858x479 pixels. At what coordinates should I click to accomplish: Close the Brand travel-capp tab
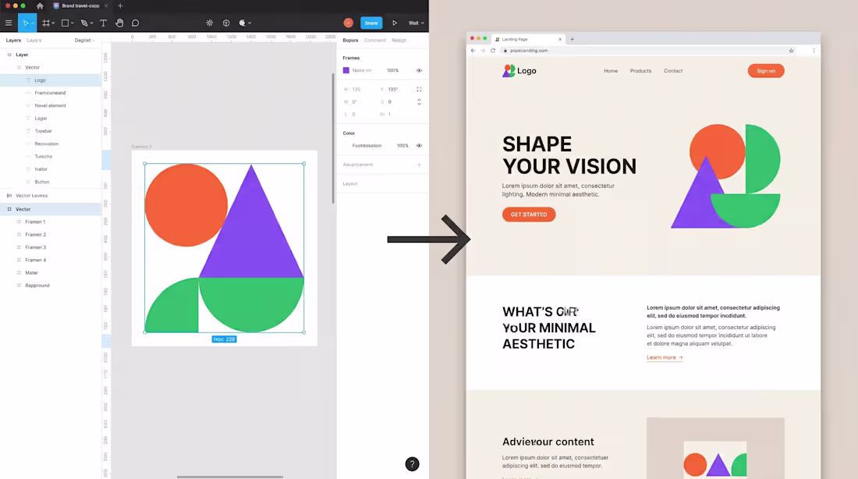106,6
